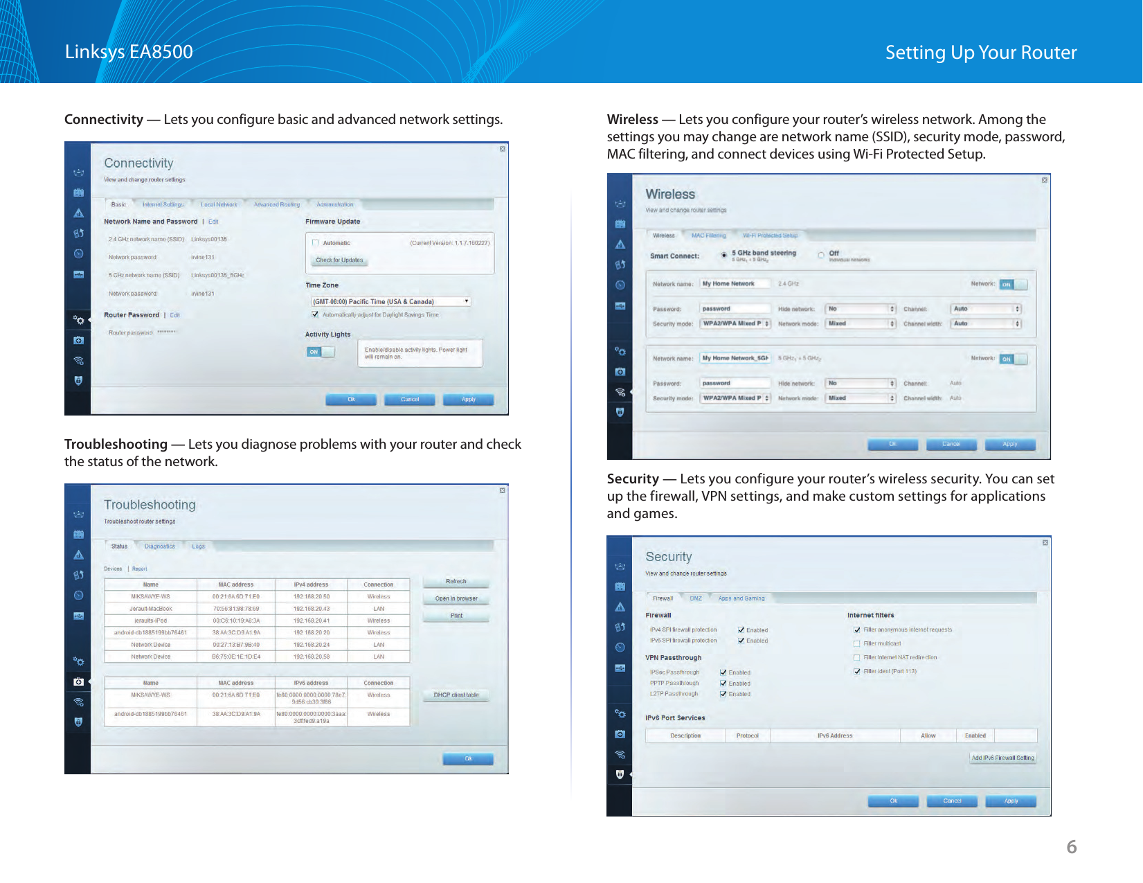Toggle 2.4 GHz Network ON switch
Image resolution: width=1143 pixels, height=883 pixels.
point(1014,285)
